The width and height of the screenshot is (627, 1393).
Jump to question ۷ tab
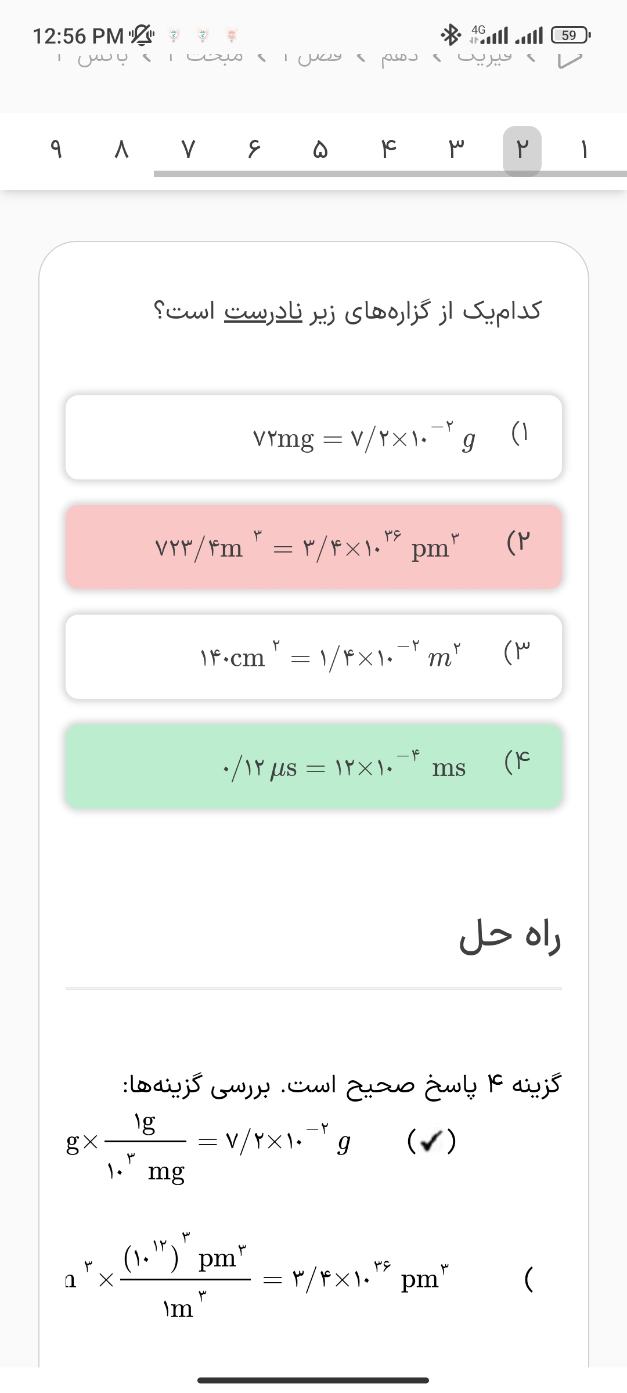click(x=187, y=151)
